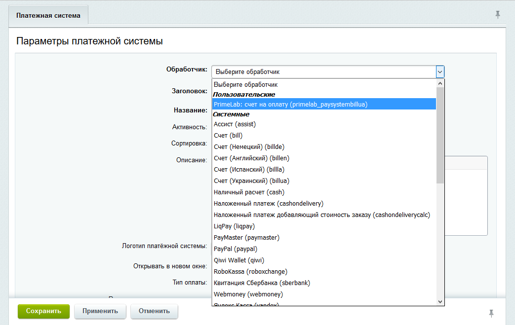Screen dimensions: 515x325
Task: Click the Применить button
Action: coord(100,311)
